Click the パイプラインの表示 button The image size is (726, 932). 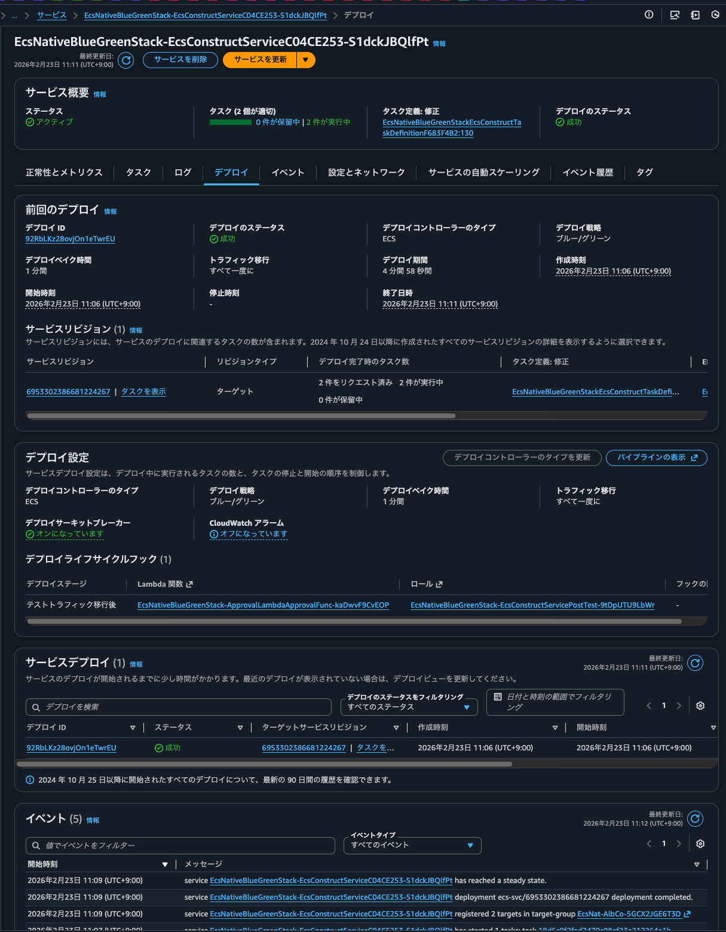(x=656, y=458)
